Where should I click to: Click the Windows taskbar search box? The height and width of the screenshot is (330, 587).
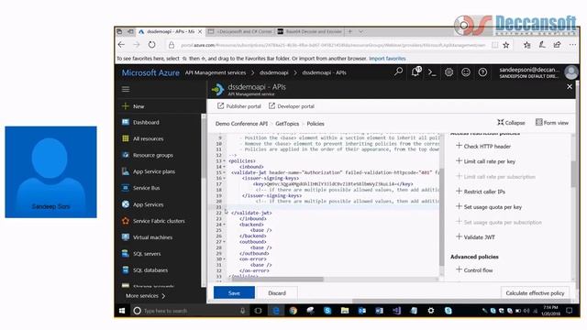(x=190, y=311)
